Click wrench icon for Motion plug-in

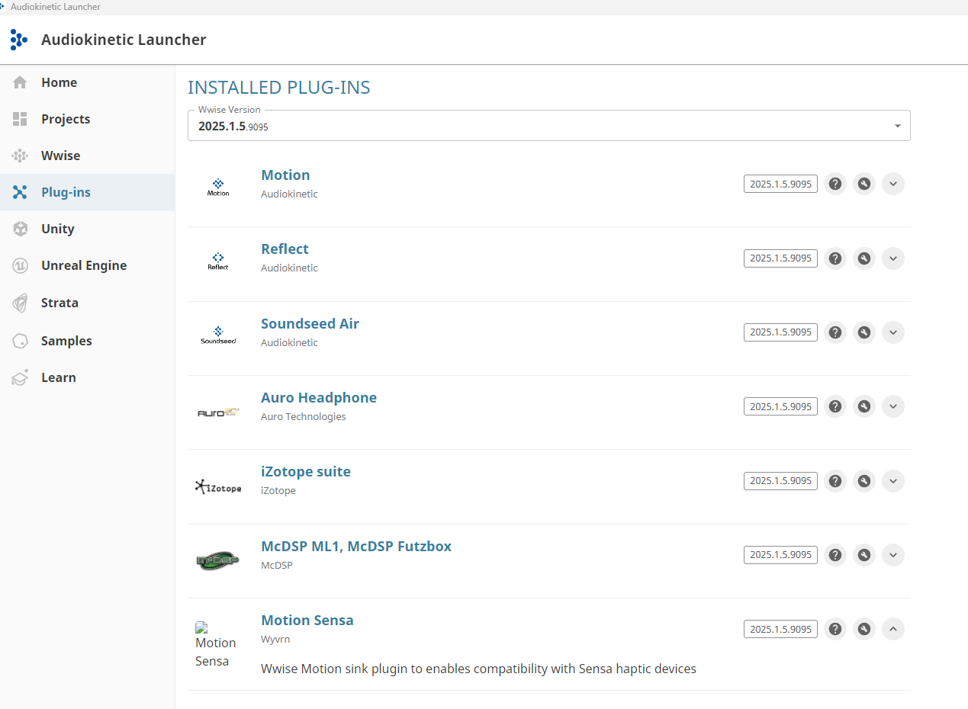tap(863, 184)
